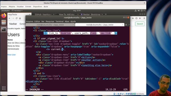Click the Firefox forward arrow

point(13,18)
